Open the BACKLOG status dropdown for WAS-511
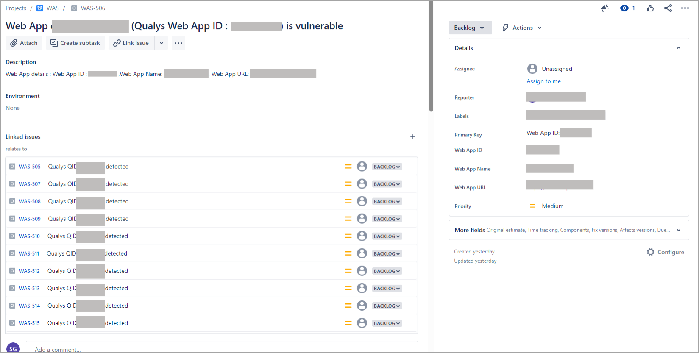 [387, 253]
